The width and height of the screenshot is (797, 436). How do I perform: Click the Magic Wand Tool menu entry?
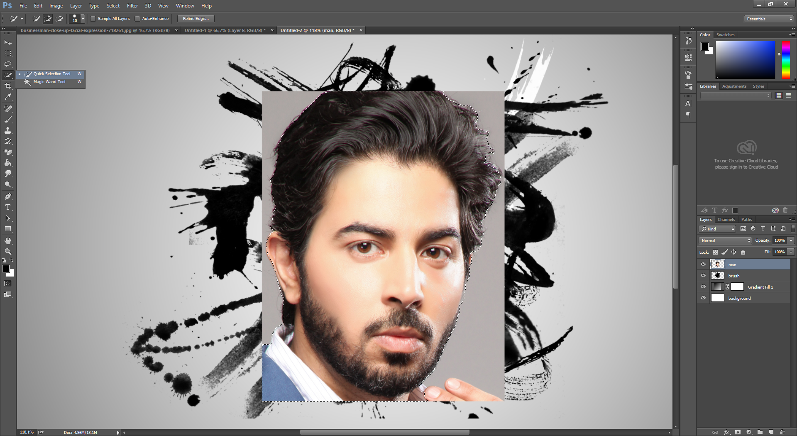tap(50, 82)
